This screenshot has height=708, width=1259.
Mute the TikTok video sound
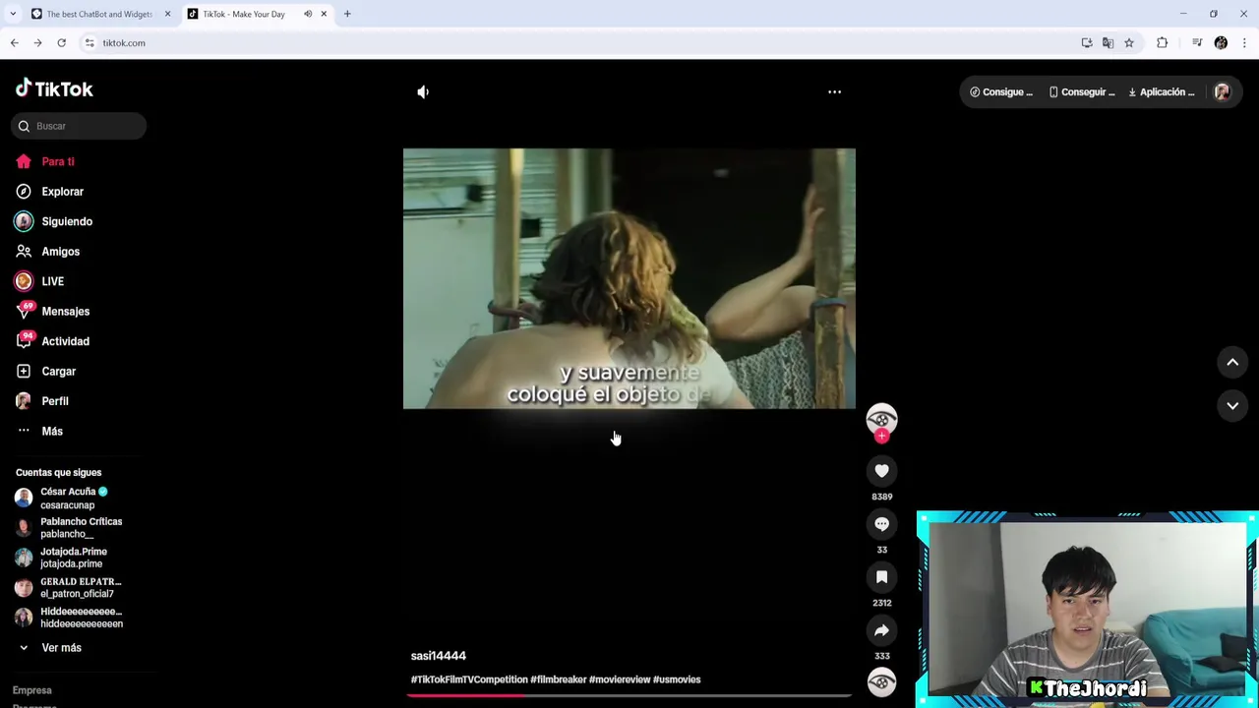click(423, 91)
